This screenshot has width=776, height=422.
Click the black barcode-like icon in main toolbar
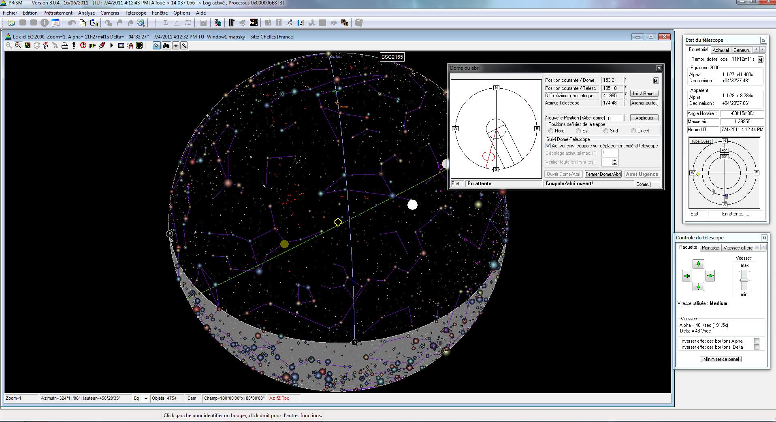(x=232, y=23)
